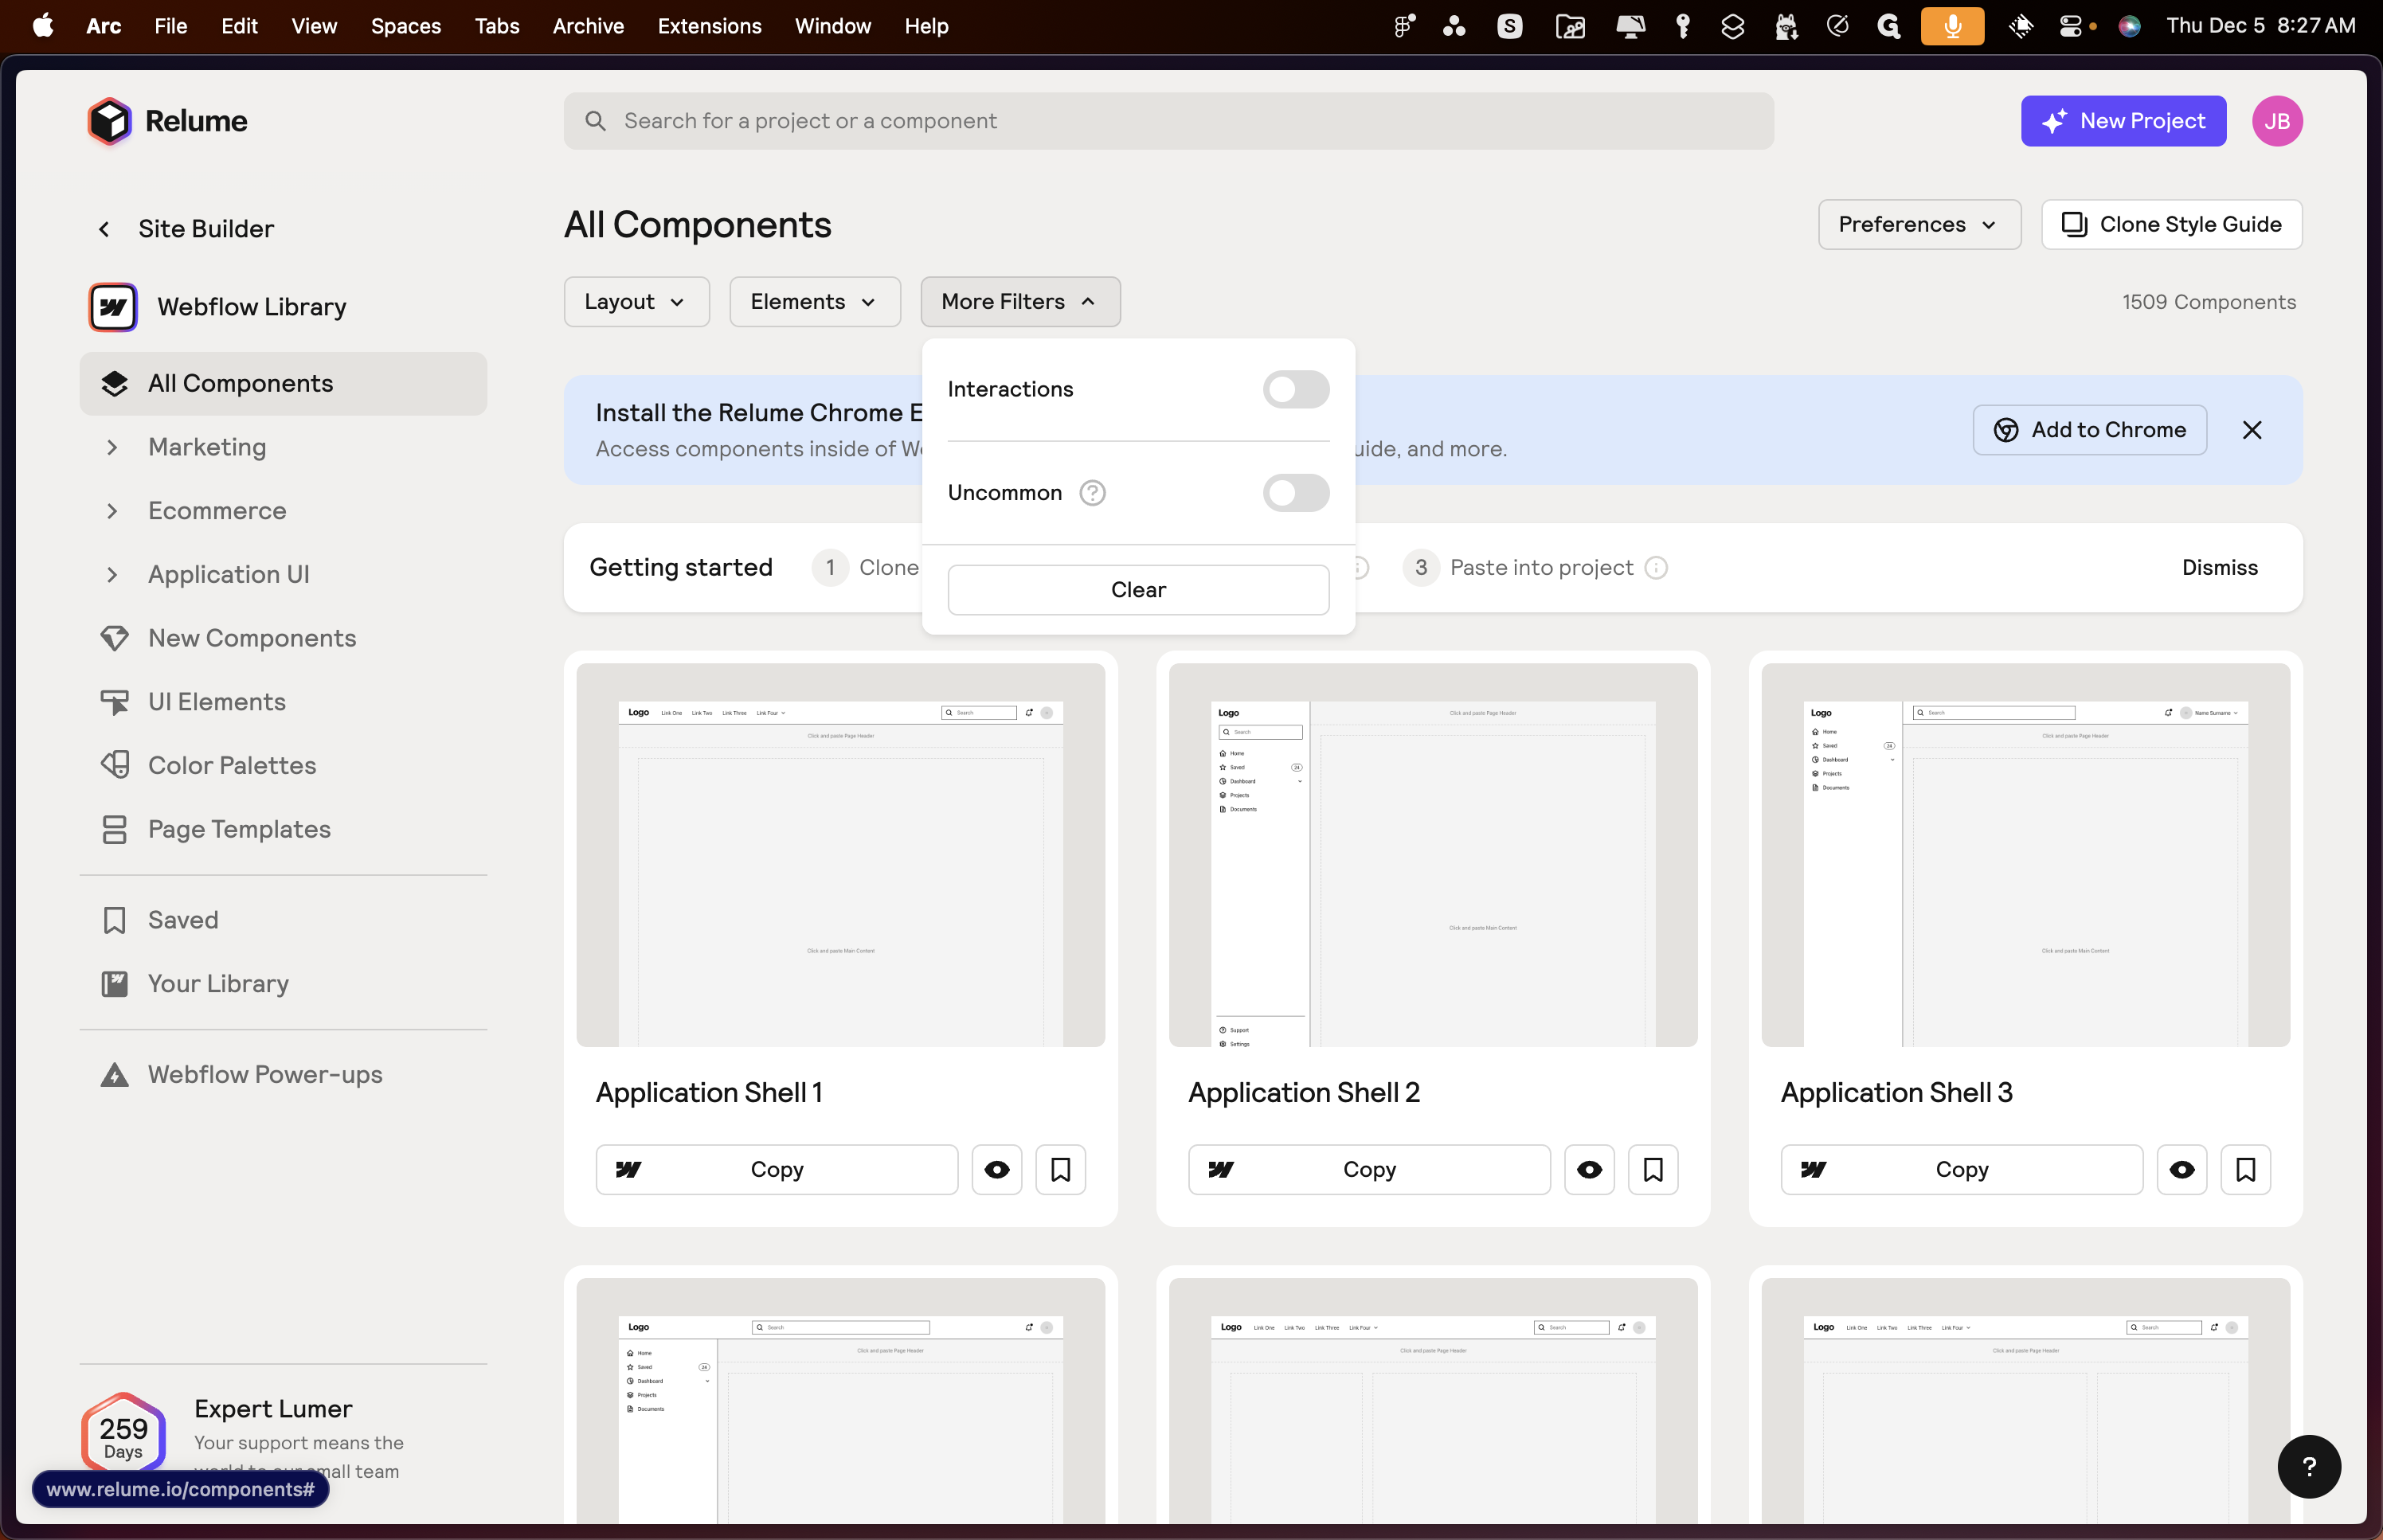
Task: Click the New Project button
Action: click(x=2123, y=121)
